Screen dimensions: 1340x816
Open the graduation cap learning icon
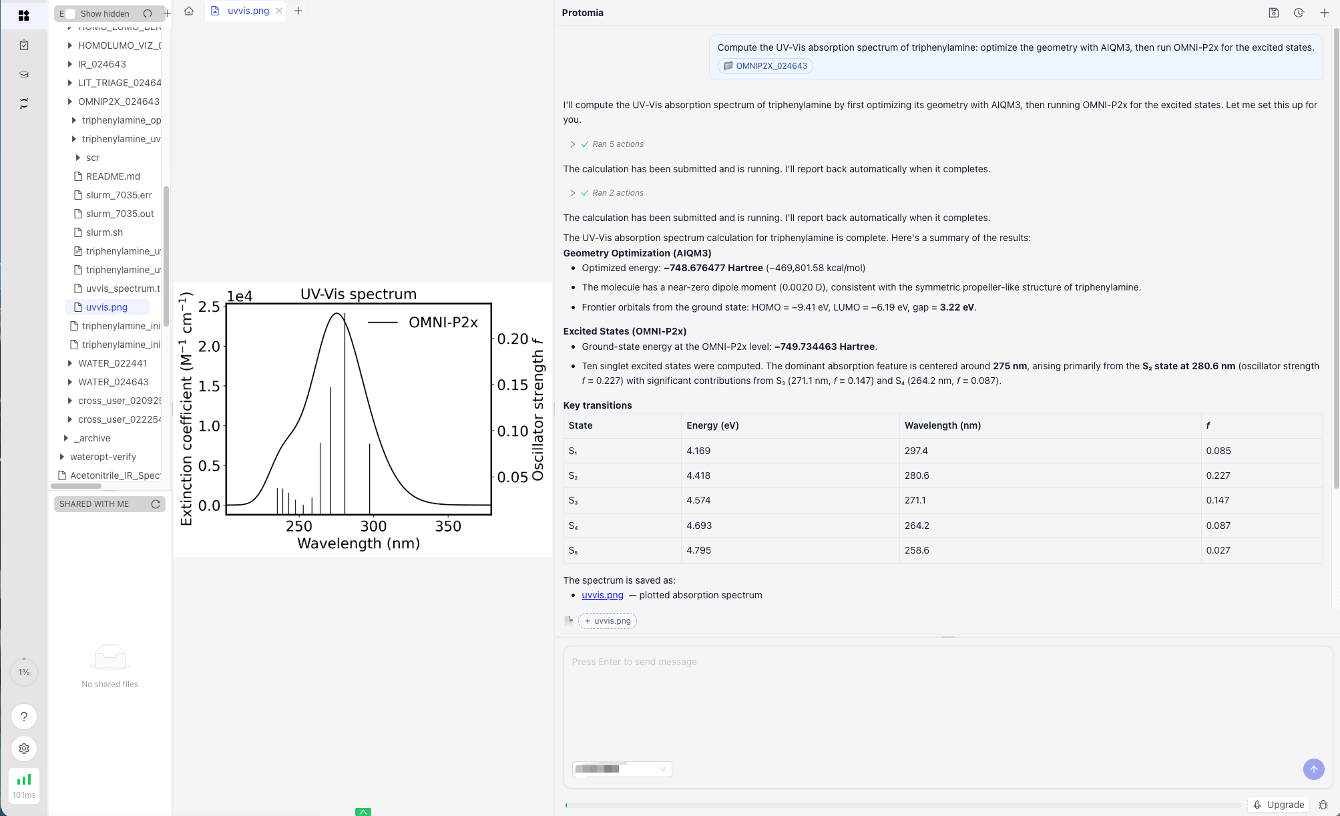[x=24, y=74]
